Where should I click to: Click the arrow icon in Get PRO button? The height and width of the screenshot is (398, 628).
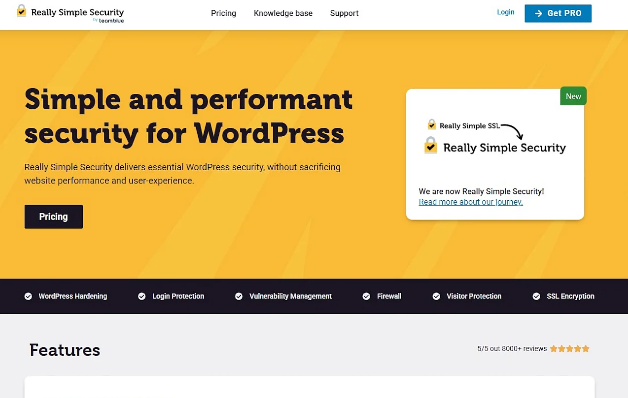tap(539, 14)
